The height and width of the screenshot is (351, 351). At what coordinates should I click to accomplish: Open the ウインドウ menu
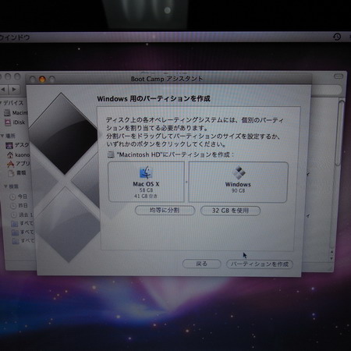15,37
